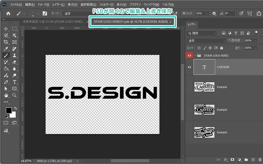Hide the S.DESIGN text layer
Screen dimensions: 263x164
(x=189, y=67)
